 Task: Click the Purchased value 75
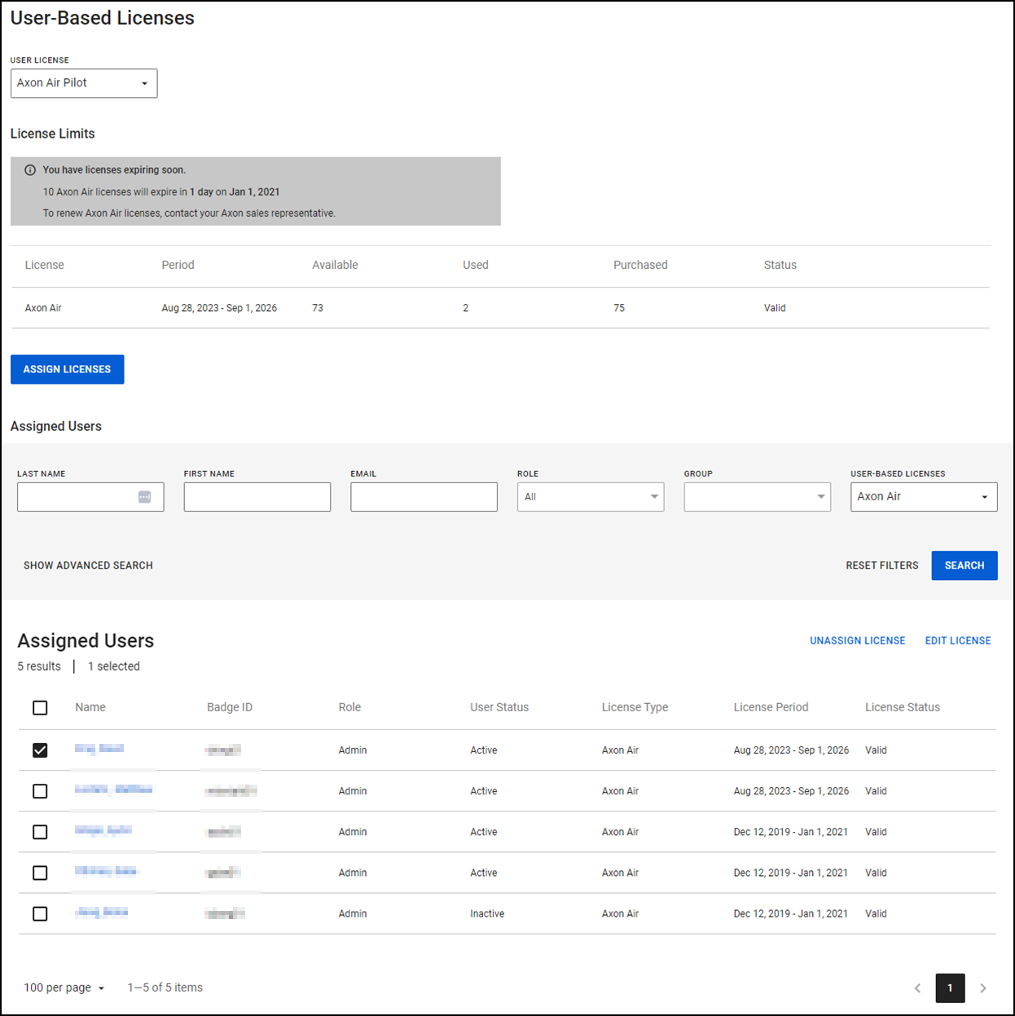point(619,308)
